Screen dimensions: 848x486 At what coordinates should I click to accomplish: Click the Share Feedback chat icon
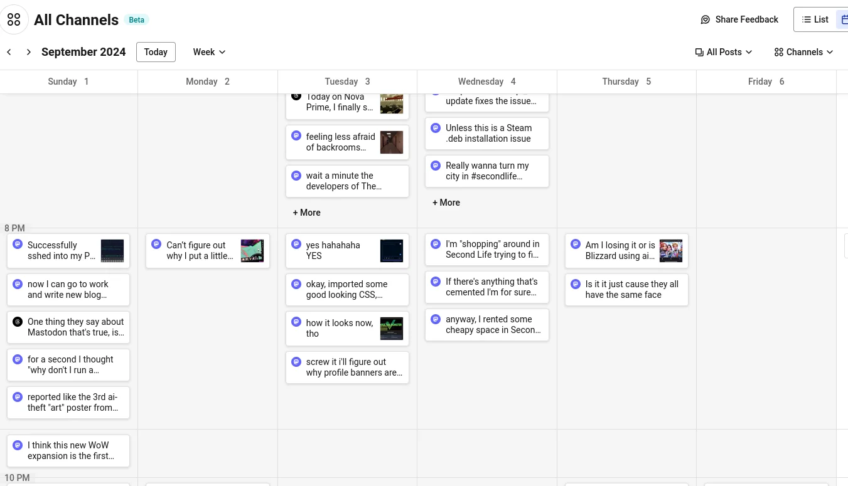click(x=706, y=19)
